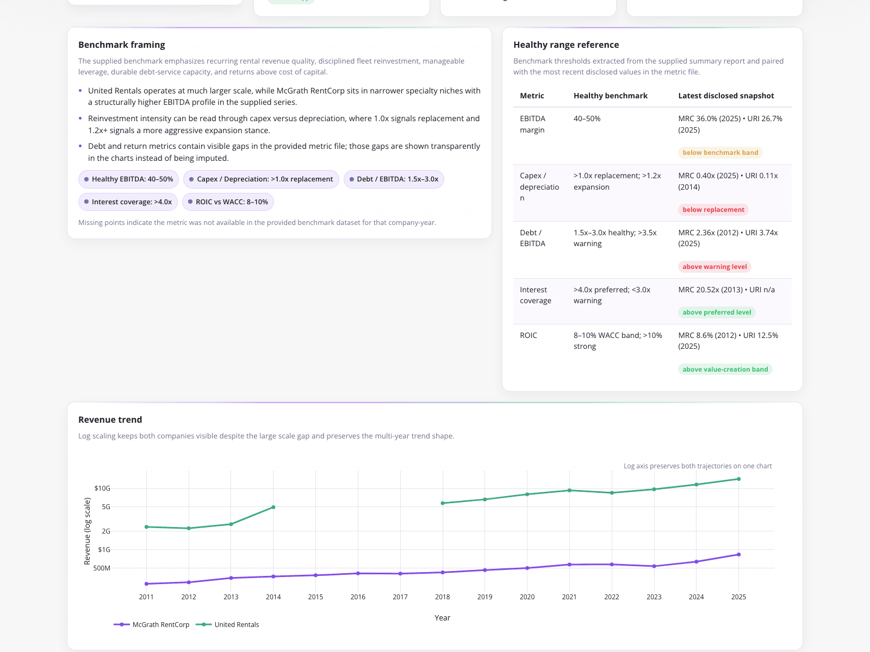The width and height of the screenshot is (870, 652).
Task: Click the Healthy EBITDA: 40–50% chip
Action: coord(128,179)
